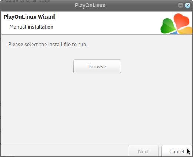Click the green leaf of the logo
193x157 pixels.
(168, 26)
